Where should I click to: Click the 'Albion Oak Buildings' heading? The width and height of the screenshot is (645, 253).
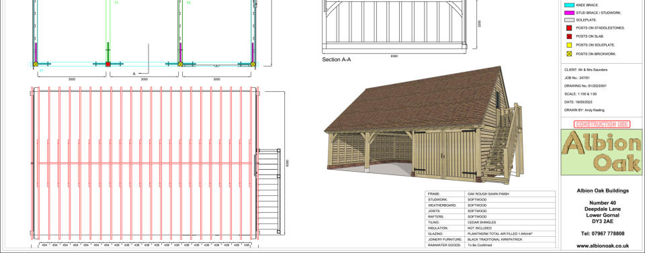pos(603,191)
